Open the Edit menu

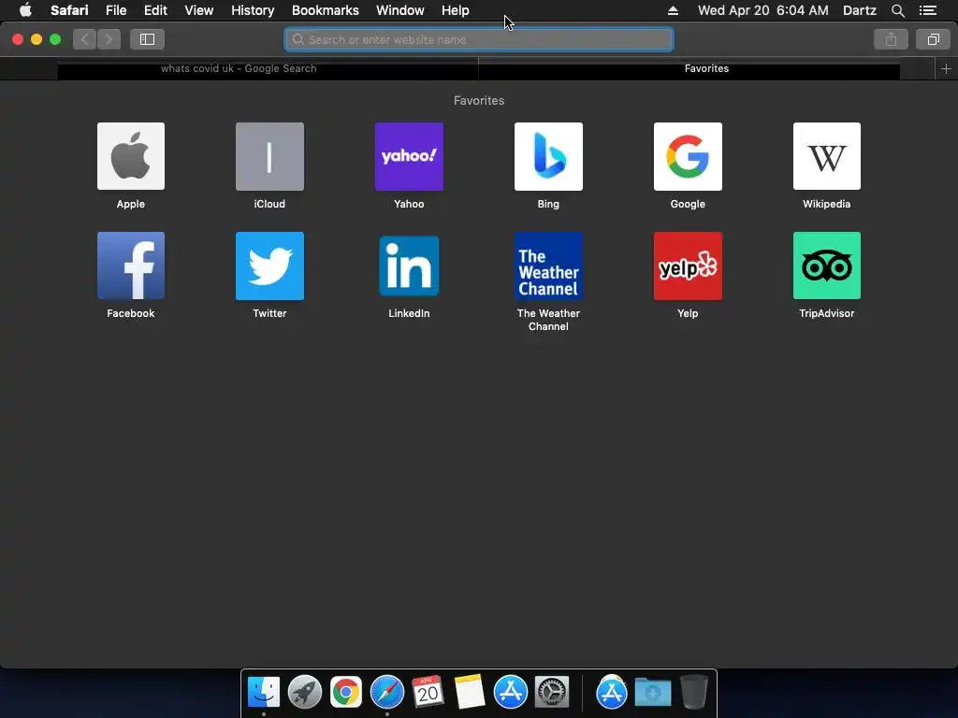155,10
